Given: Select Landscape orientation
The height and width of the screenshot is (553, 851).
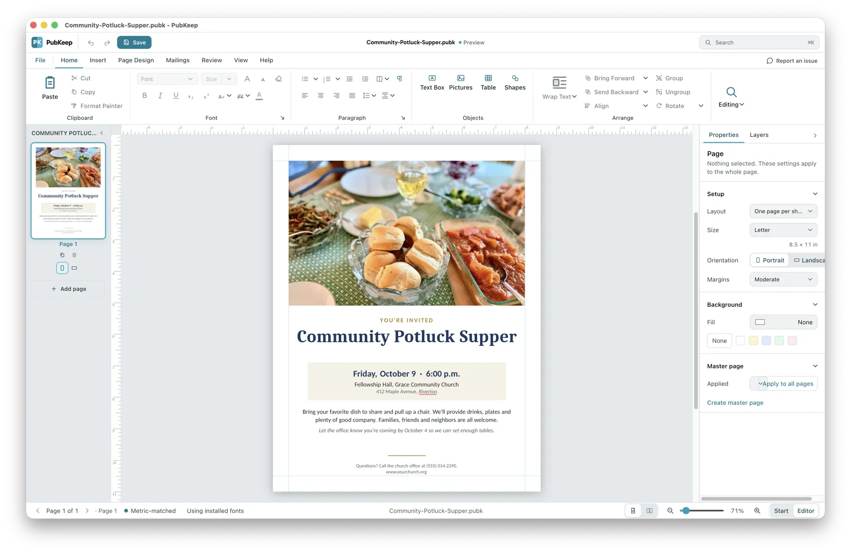Looking at the screenshot, I should point(808,260).
